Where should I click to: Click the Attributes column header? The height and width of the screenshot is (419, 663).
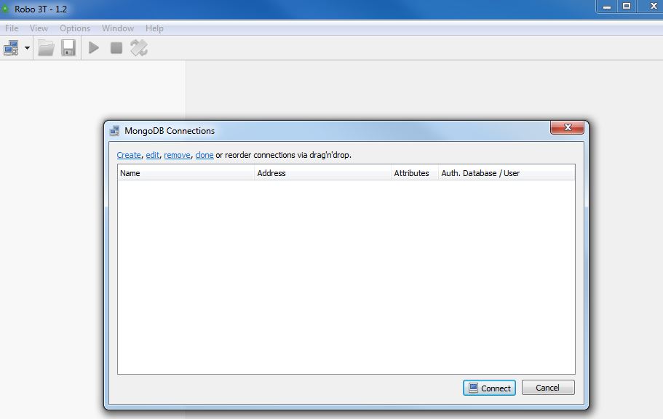415,173
